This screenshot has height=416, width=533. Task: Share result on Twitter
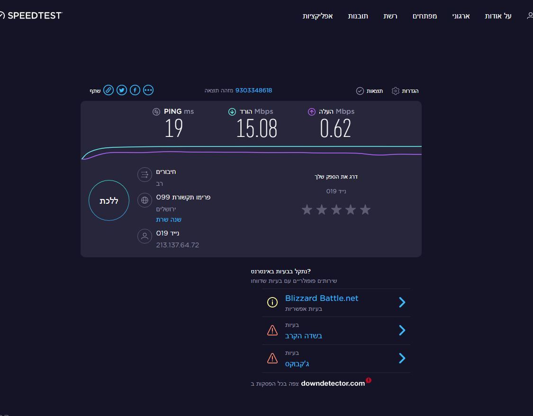coord(122,90)
